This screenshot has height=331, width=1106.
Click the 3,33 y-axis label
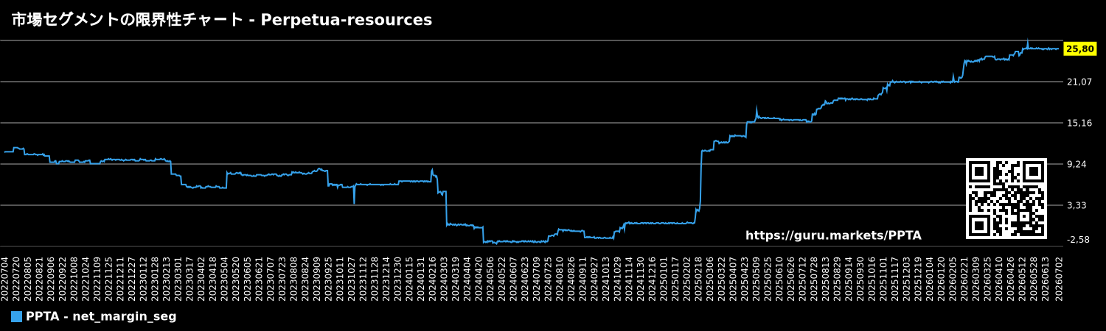(1079, 205)
